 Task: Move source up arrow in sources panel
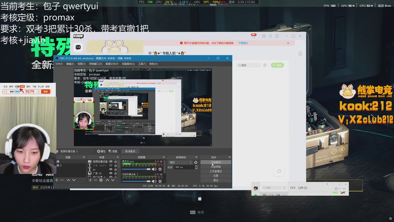[x=107, y=180]
